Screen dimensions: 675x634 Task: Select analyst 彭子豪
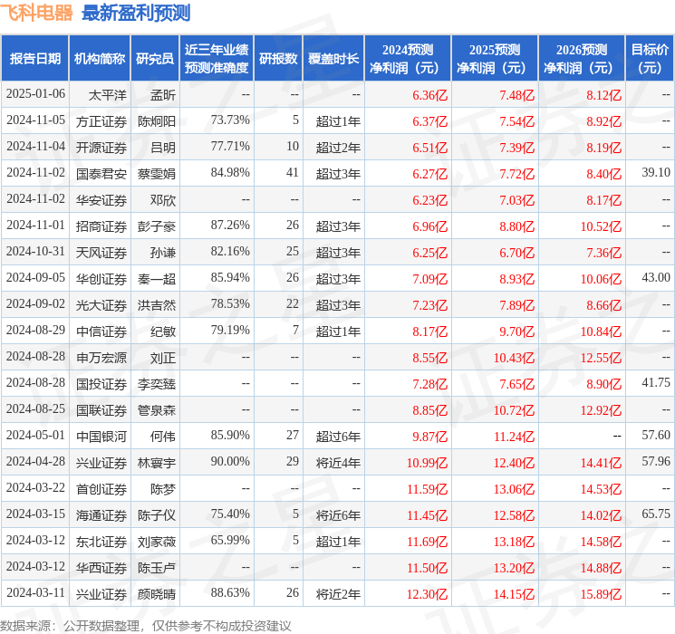(157, 226)
